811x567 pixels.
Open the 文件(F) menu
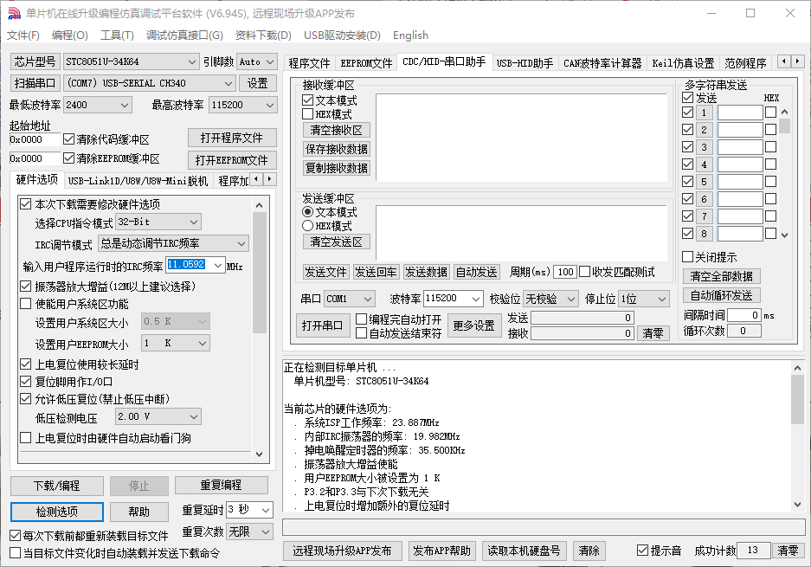(x=23, y=35)
